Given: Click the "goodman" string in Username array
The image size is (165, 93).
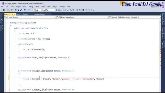Looking at the screenshot, I should [x=66, y=79].
